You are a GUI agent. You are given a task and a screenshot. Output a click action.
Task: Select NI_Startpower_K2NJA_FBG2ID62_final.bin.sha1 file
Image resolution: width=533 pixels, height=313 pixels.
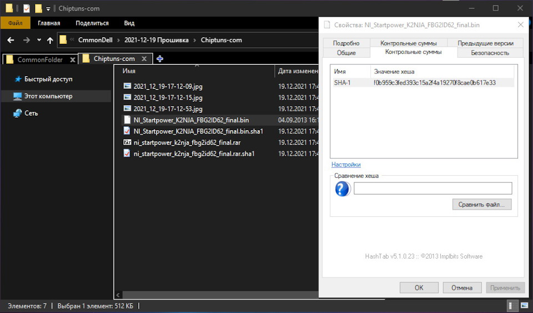(198, 131)
